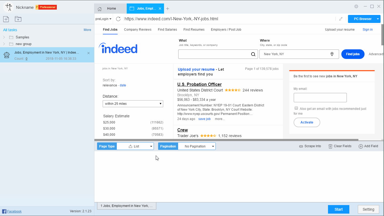Open the Advanced search link
Viewport: 384px width, 216px height.
(376, 54)
